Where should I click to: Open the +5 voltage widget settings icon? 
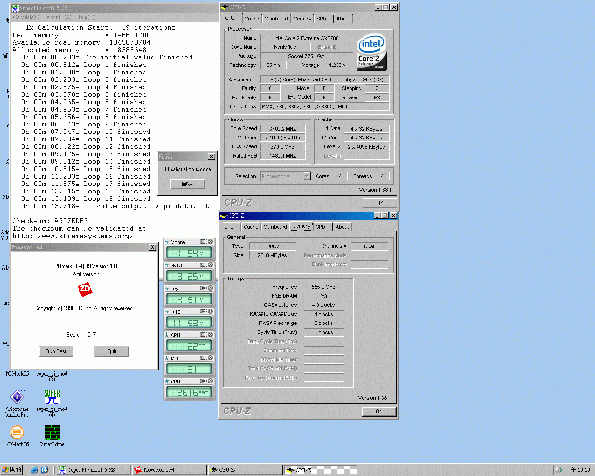point(203,288)
